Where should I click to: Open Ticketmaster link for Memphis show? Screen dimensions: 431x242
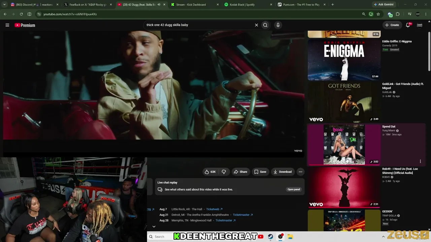tap(225, 220)
